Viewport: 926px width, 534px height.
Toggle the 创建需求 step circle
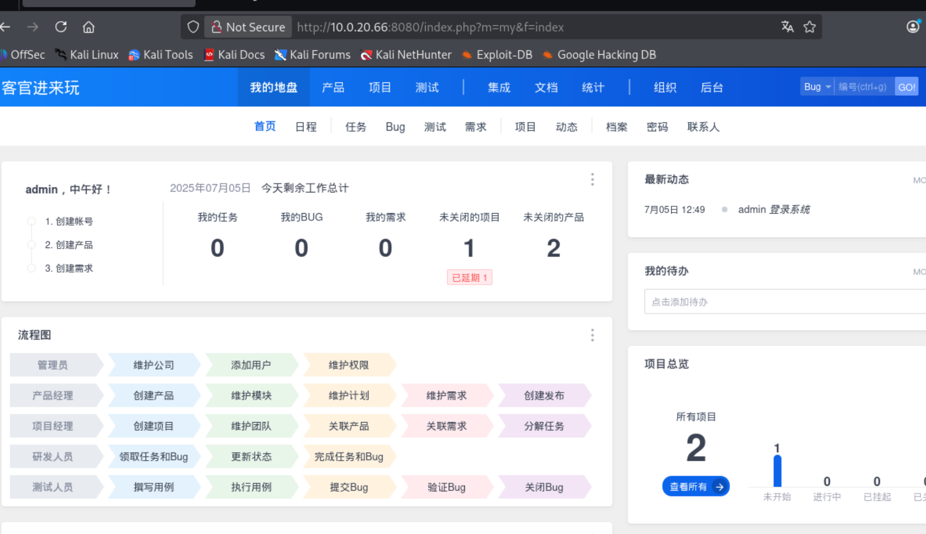coord(31,268)
